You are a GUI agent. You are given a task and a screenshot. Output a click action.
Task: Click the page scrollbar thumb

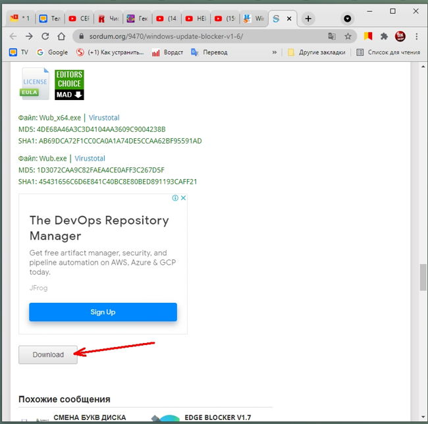(x=423, y=277)
